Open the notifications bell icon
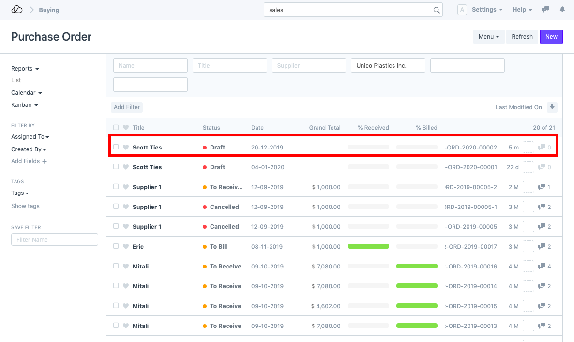 562,10
